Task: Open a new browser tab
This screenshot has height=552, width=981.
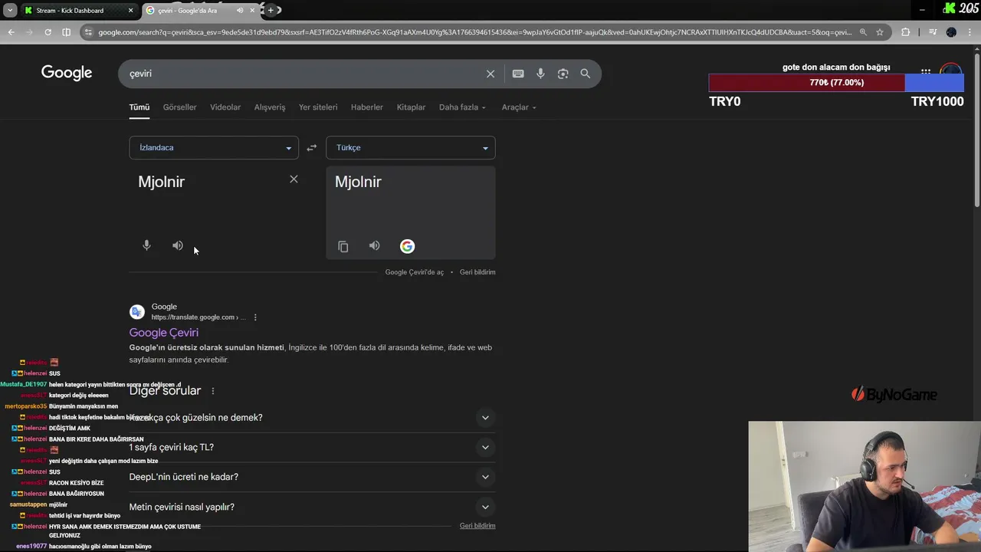Action: click(x=271, y=10)
